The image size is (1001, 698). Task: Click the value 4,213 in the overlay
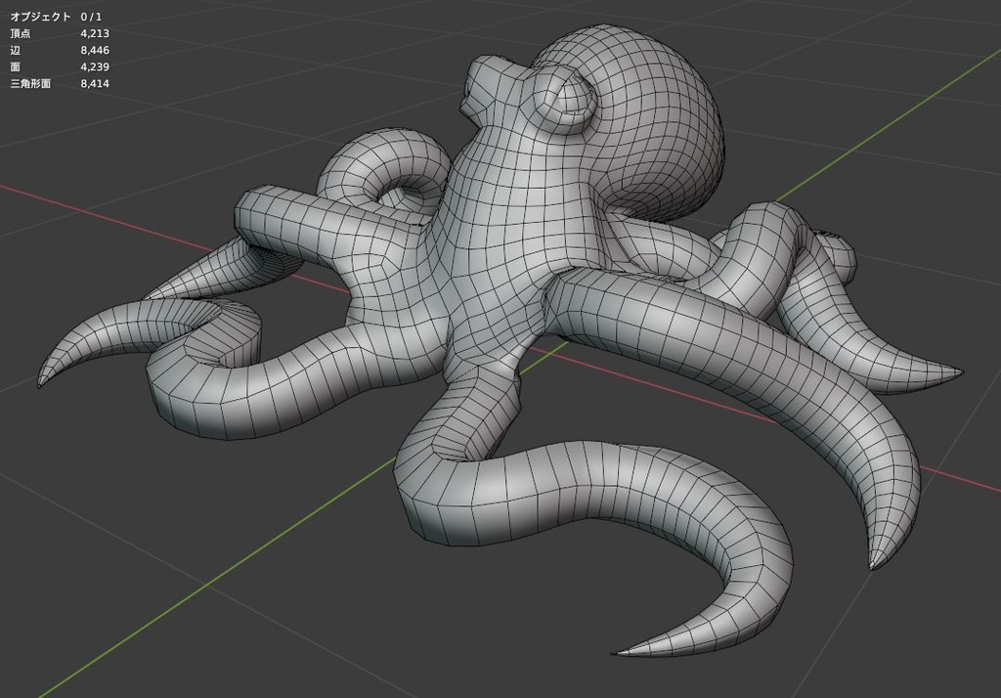94,32
